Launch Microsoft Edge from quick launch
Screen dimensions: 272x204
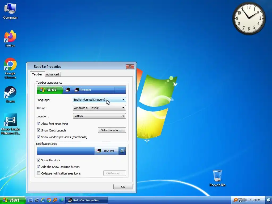tap(61, 200)
